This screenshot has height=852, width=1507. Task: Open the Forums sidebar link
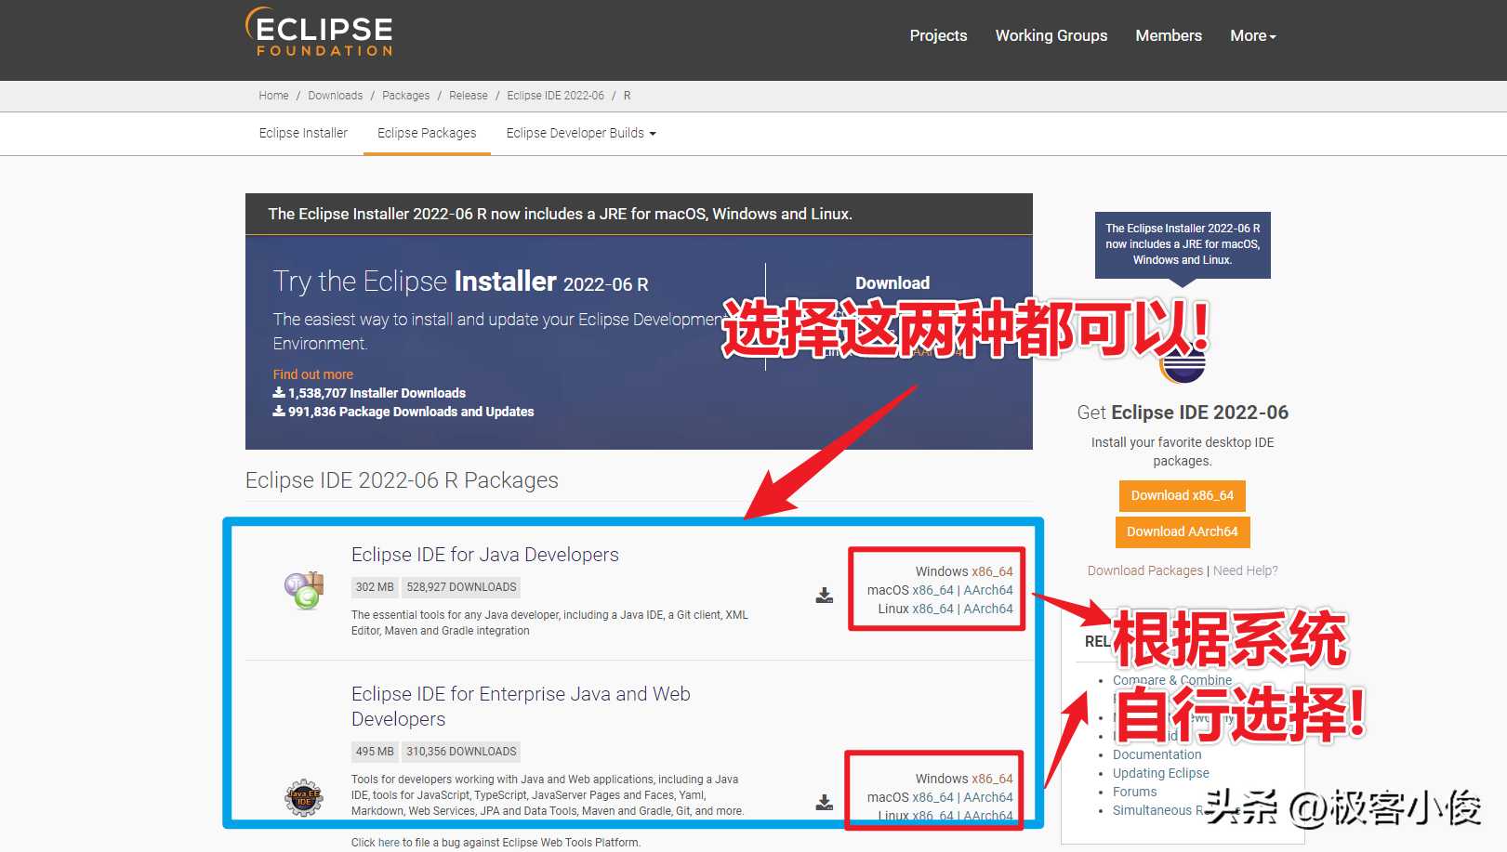pos(1135,792)
